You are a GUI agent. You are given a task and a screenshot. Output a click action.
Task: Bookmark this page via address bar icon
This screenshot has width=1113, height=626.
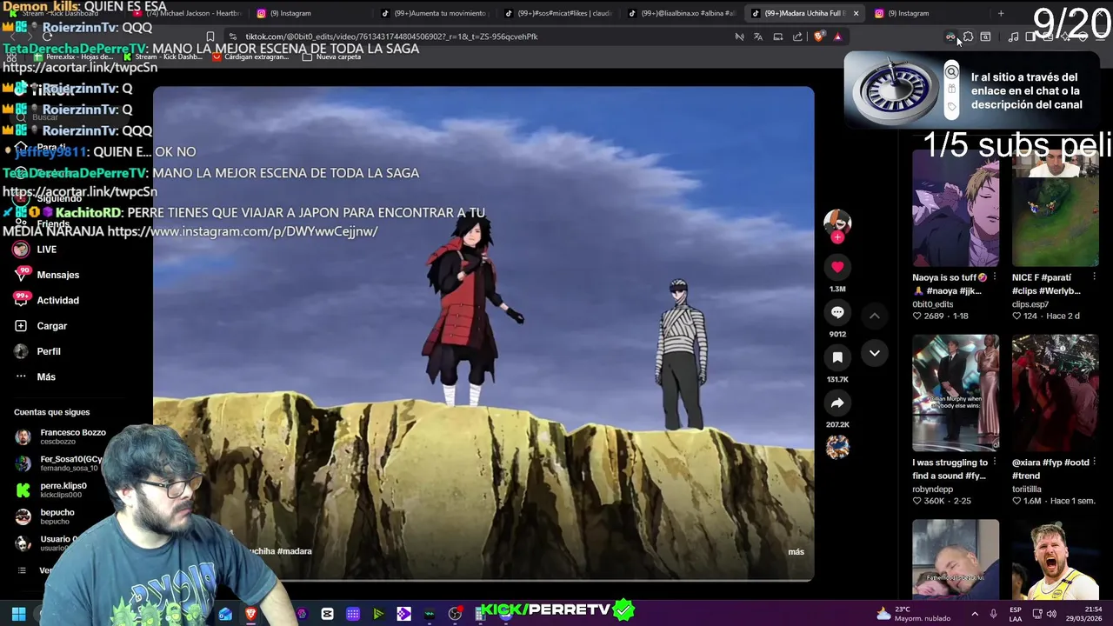210,37
